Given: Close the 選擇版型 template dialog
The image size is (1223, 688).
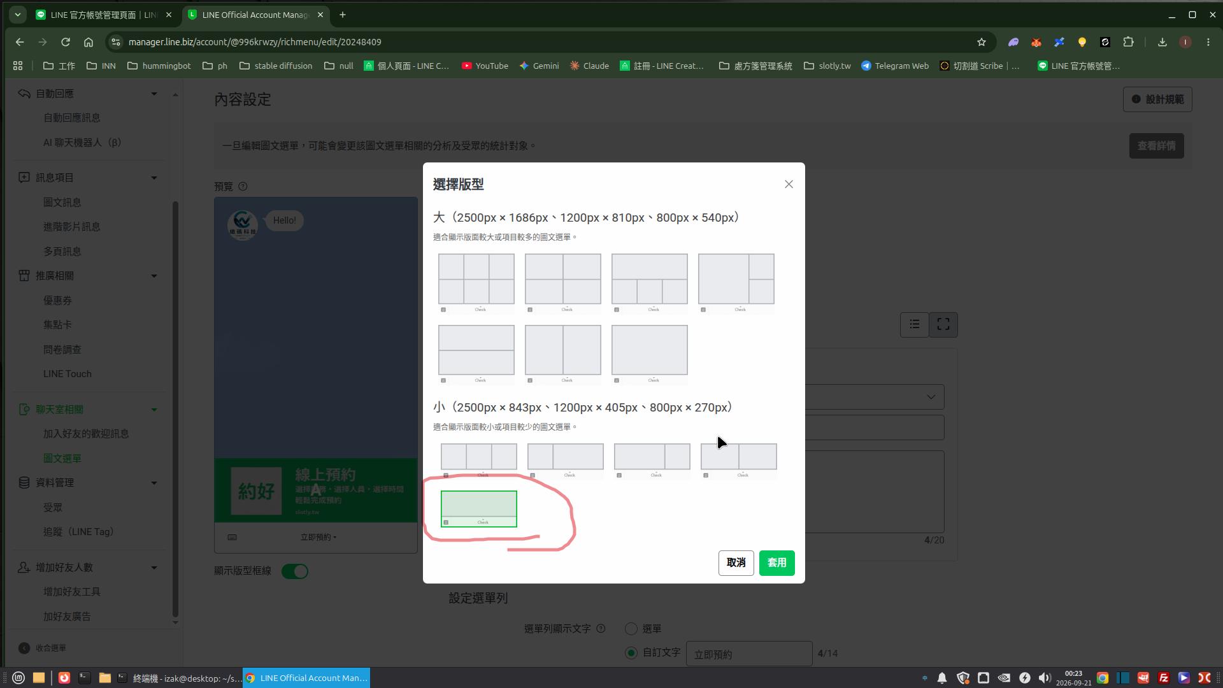Looking at the screenshot, I should click(789, 184).
